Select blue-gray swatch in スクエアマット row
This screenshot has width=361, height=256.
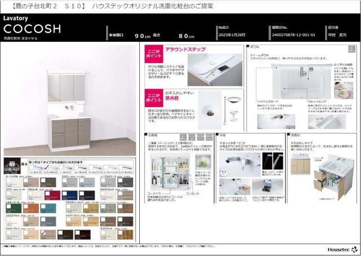click(x=48, y=222)
